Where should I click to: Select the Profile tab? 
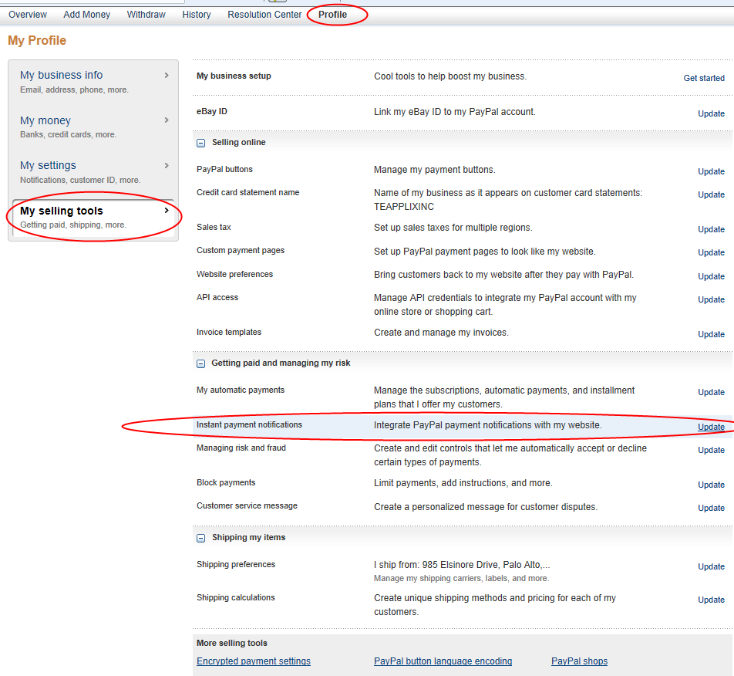(x=333, y=15)
